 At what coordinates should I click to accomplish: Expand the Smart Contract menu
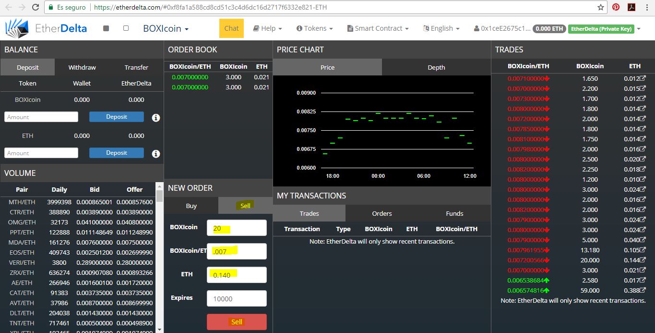click(x=378, y=28)
